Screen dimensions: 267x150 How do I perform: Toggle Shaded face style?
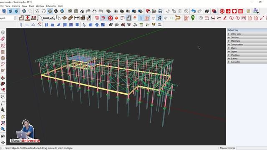[x=50, y=11]
